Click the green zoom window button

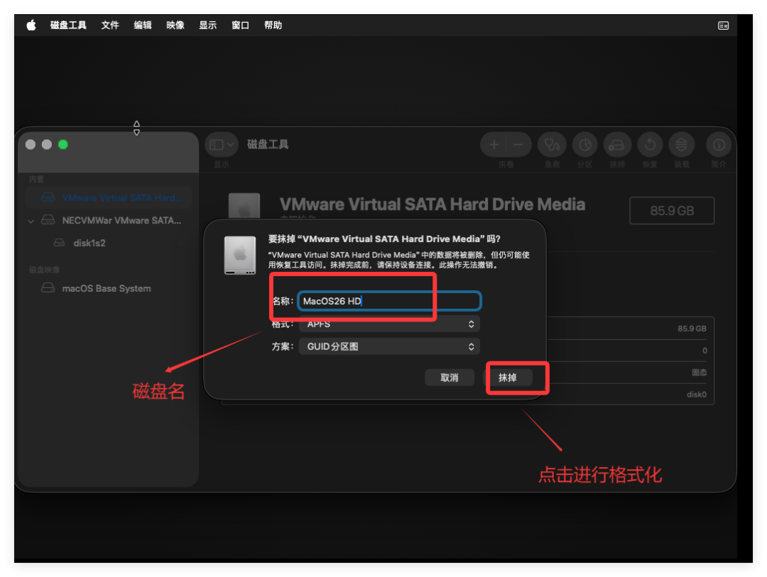tap(63, 144)
